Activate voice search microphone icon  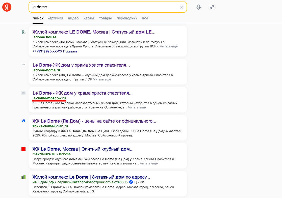point(199,7)
